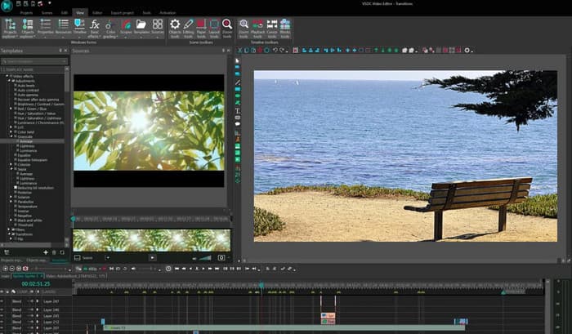Show the Templates window via folder icon
This screenshot has width=572, height=334.
(x=142, y=27)
